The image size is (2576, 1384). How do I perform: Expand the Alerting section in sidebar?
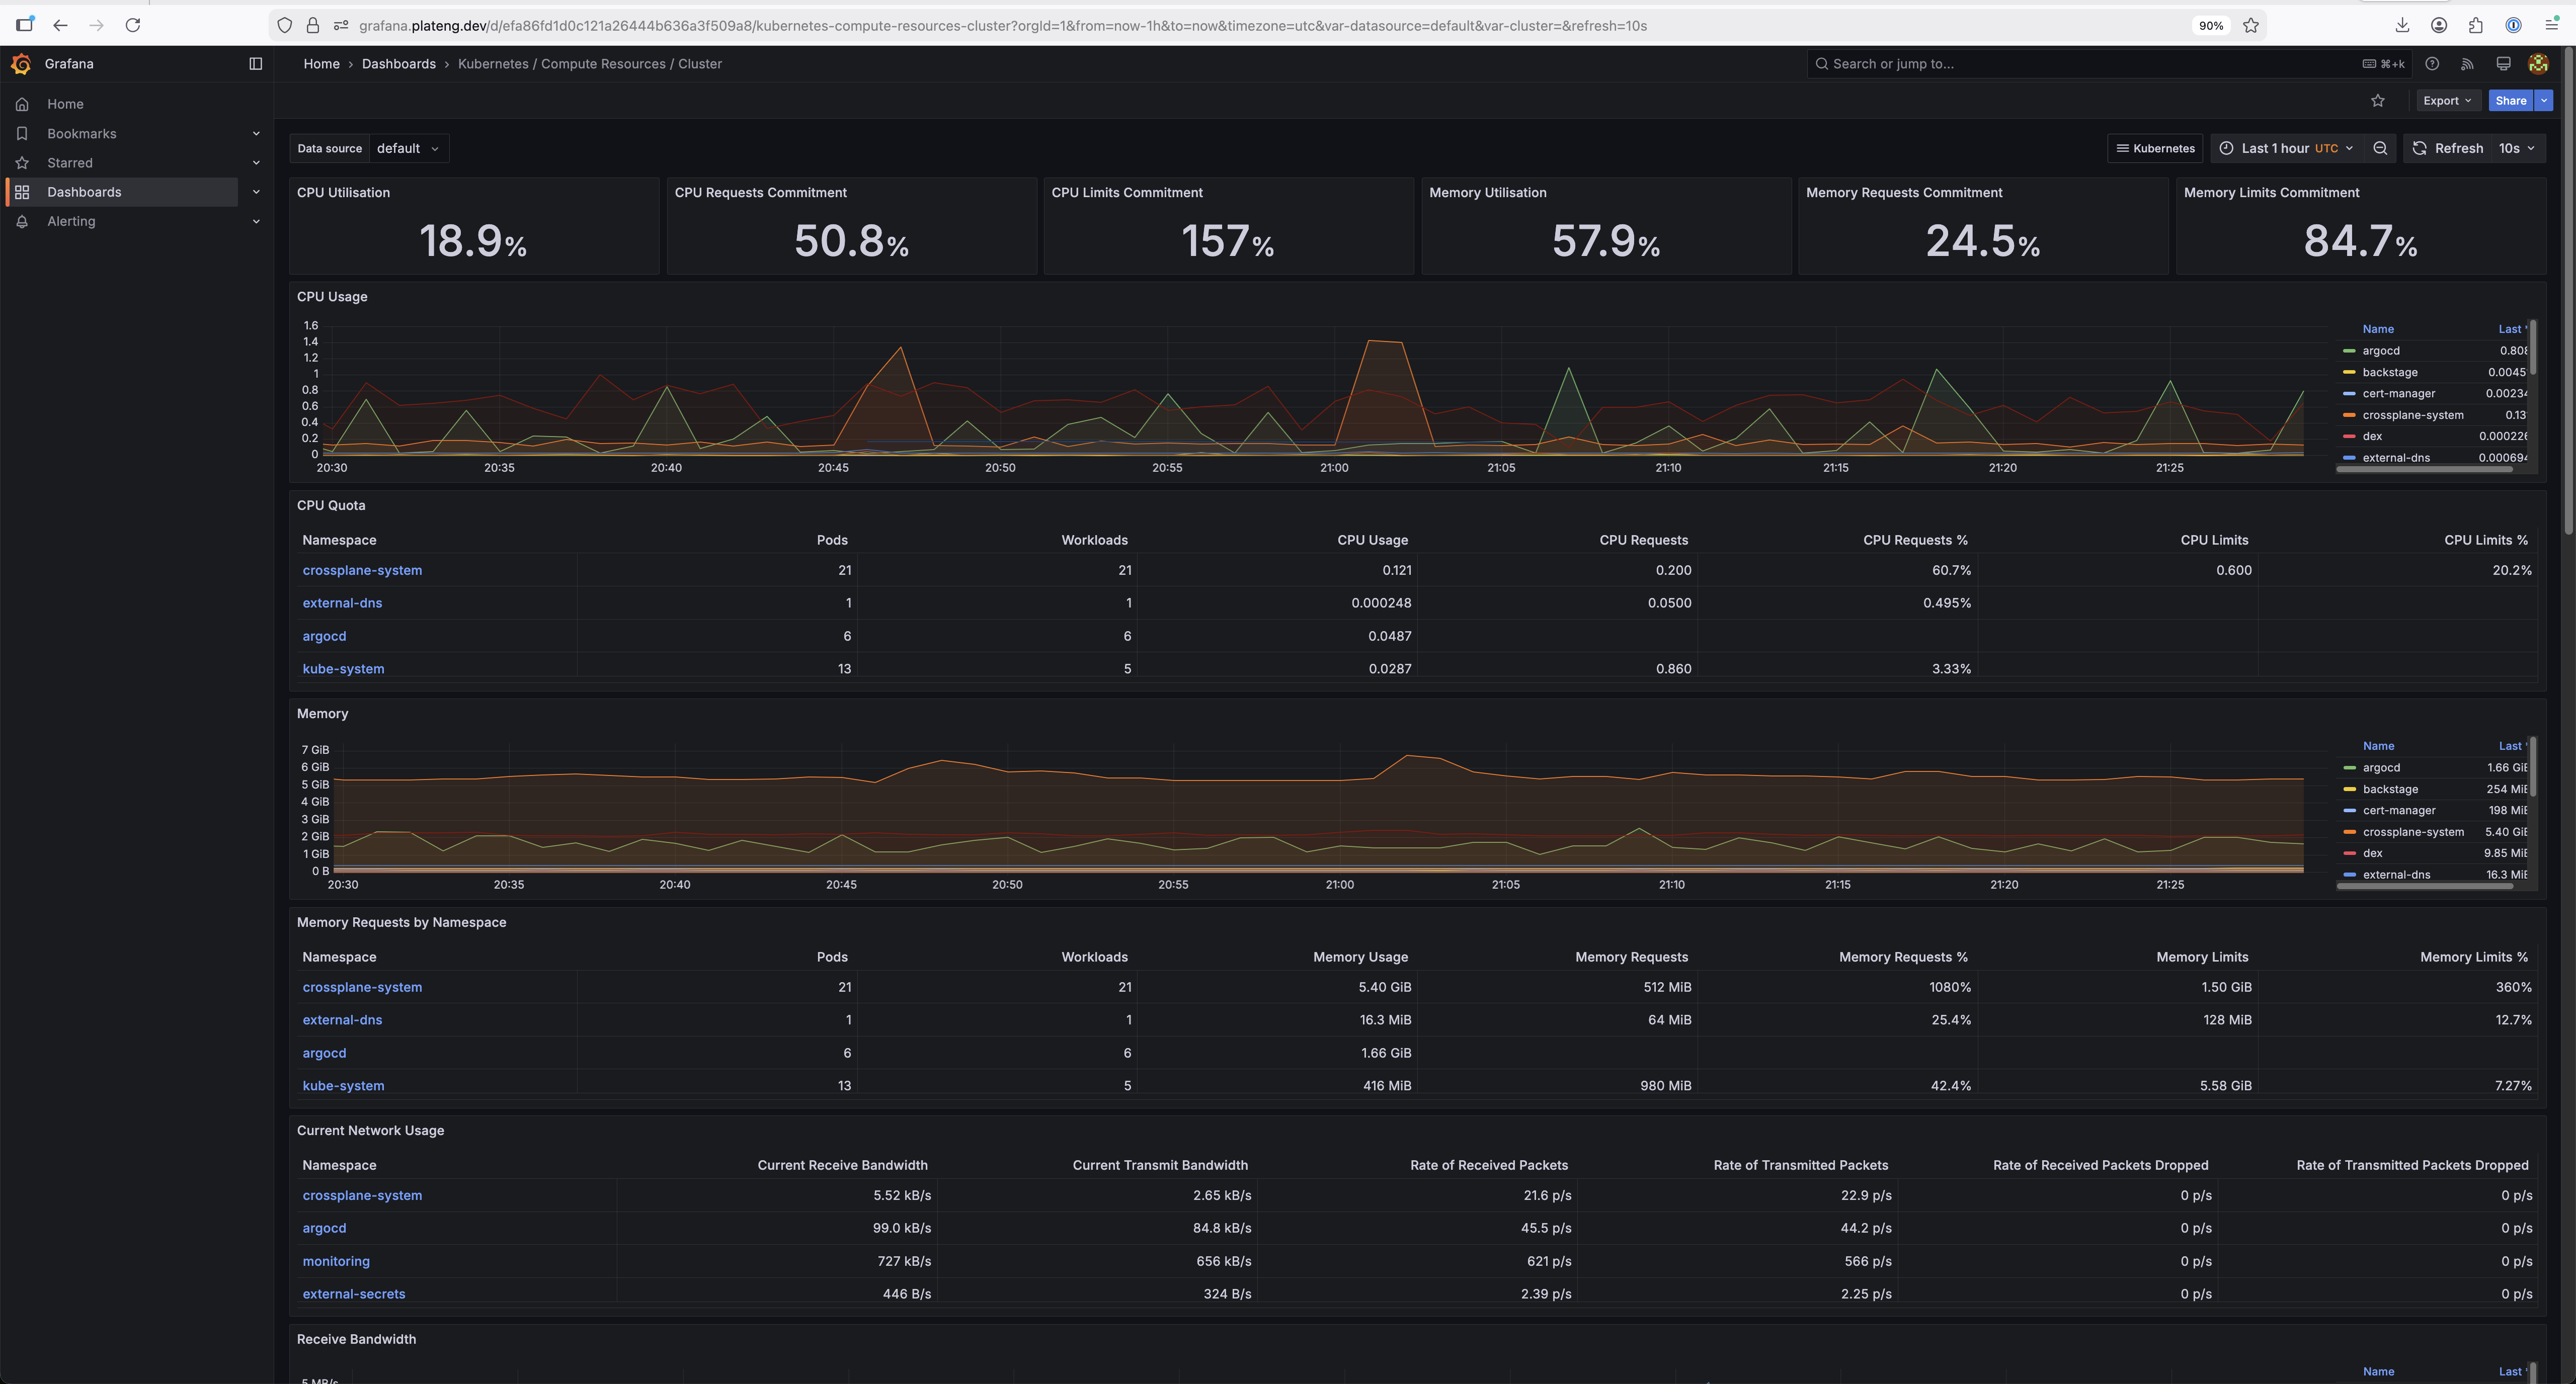256,221
